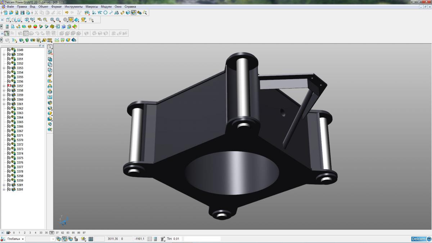Select the text annotation tool icon
Viewport: 432px width, 243px height.
(x=117, y=13)
